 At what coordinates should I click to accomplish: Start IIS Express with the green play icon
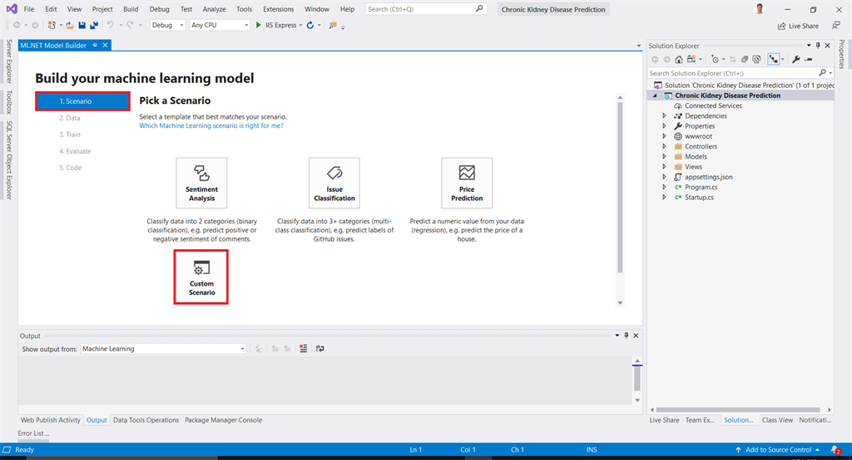click(259, 26)
